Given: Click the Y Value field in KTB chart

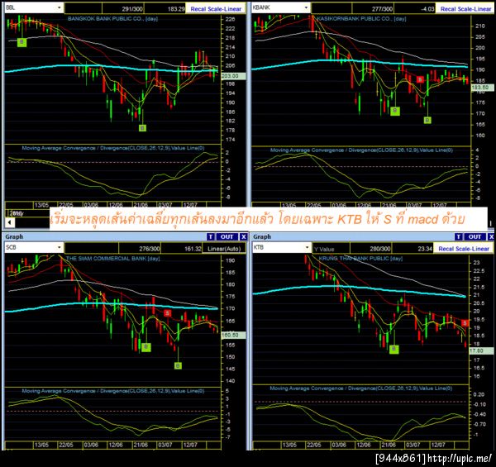Looking at the screenshot, I should tap(331, 249).
